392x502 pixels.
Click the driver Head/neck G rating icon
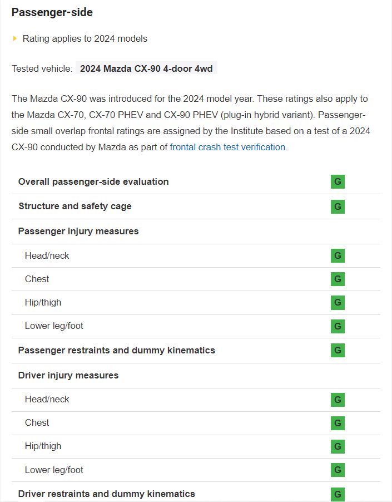click(x=338, y=400)
